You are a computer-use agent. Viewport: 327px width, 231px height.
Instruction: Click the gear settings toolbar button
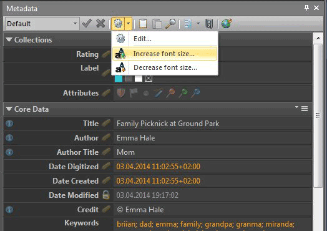[118, 24]
